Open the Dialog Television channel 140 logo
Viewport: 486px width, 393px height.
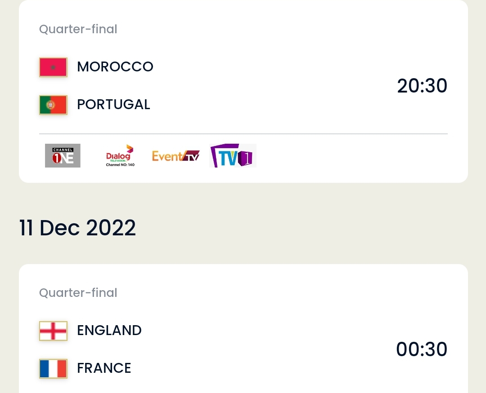120,156
